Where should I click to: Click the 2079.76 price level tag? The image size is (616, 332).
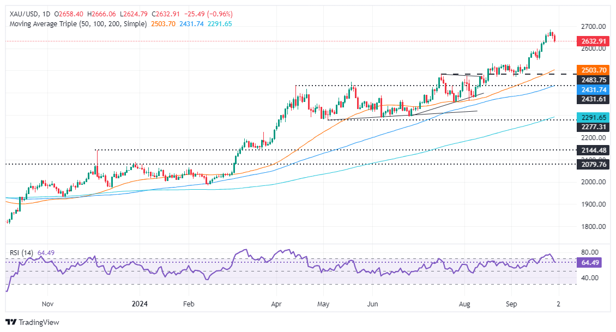(595, 164)
